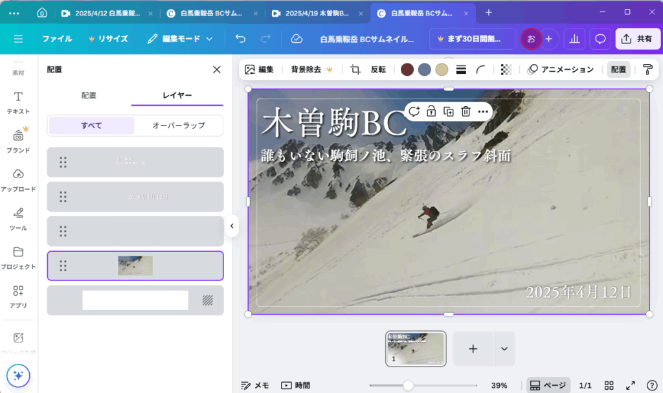Select the すべて layer filter

[x=91, y=126]
